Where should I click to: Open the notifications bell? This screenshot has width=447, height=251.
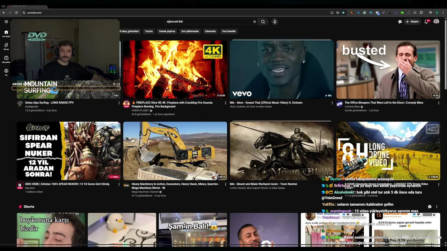426,22
